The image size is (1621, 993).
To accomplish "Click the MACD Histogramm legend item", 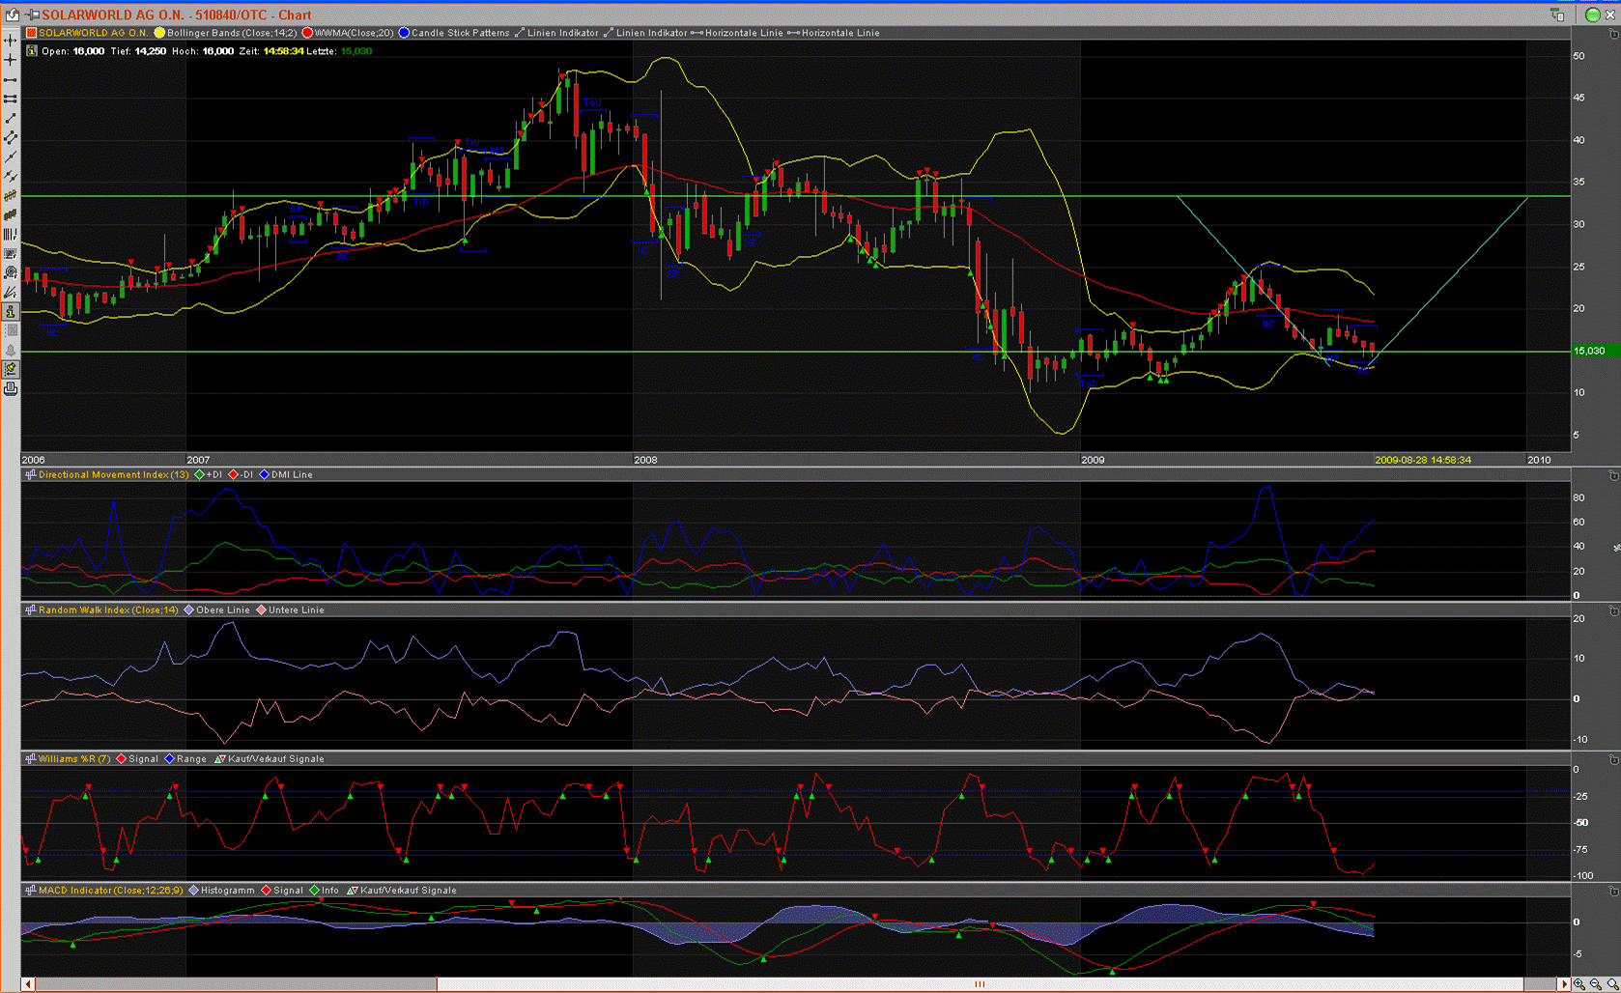I will coord(222,891).
